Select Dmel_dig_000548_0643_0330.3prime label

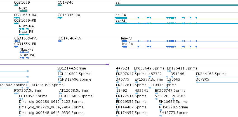tap(51, 113)
